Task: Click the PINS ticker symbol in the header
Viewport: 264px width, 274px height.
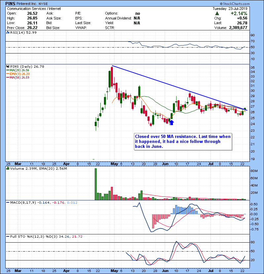Action: [x=11, y=4]
